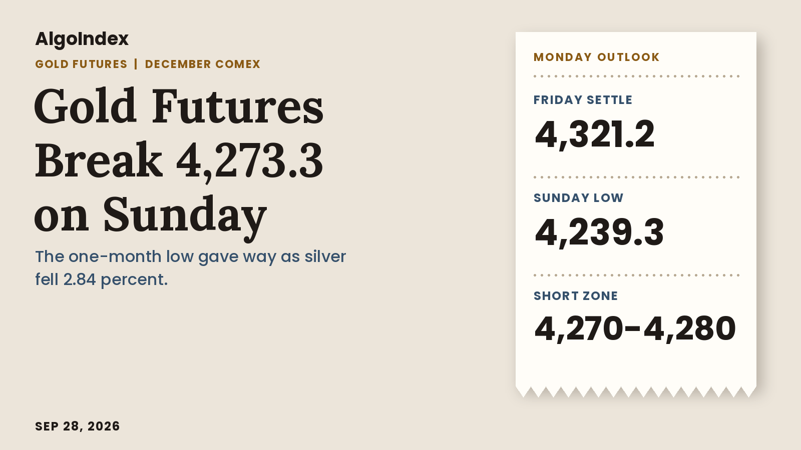The width and height of the screenshot is (801, 450).
Task: Click the MONDAY OUTLOOK card title
Action: [x=597, y=57]
